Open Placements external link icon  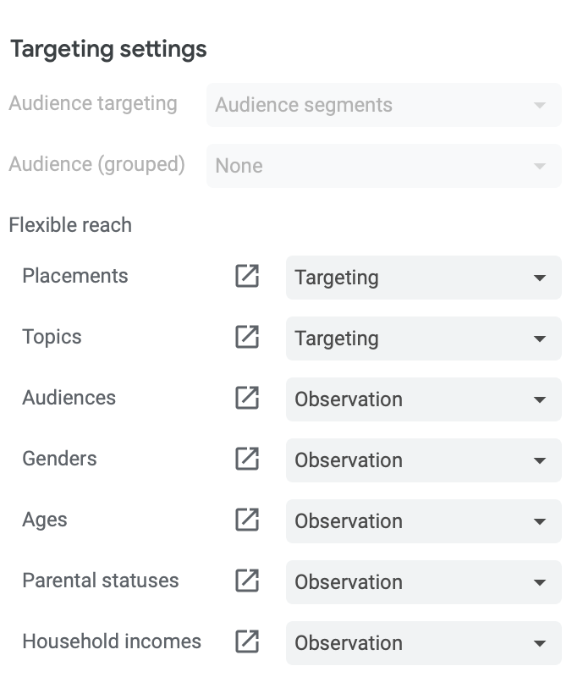point(247,276)
